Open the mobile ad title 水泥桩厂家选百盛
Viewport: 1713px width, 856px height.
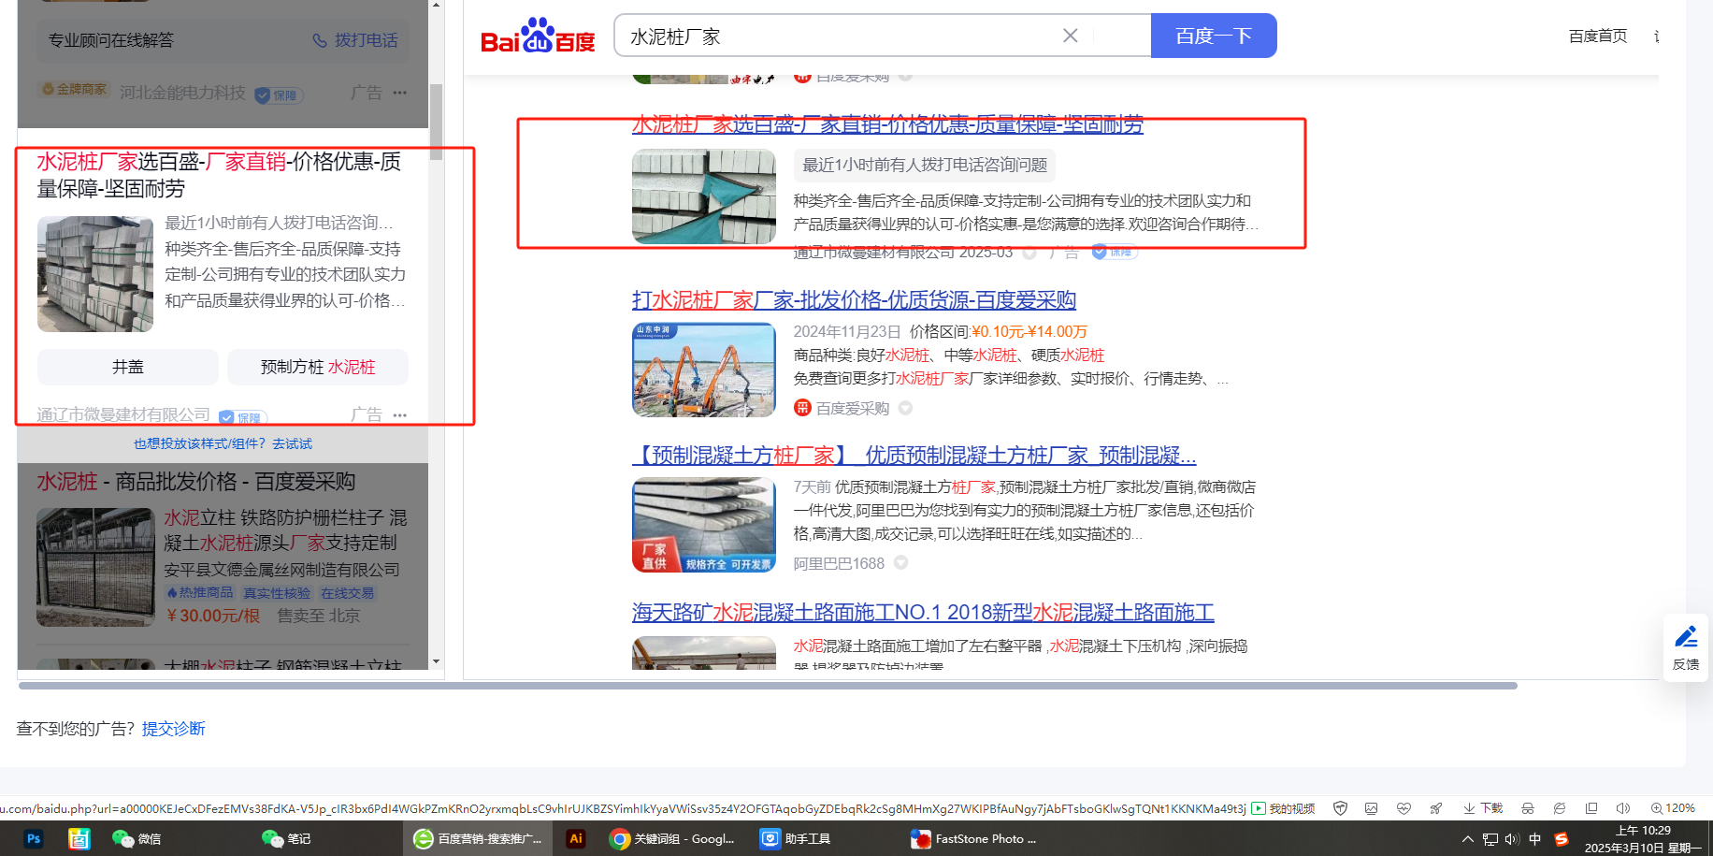pyautogui.click(x=219, y=175)
